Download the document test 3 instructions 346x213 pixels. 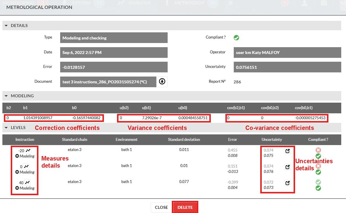162,82
